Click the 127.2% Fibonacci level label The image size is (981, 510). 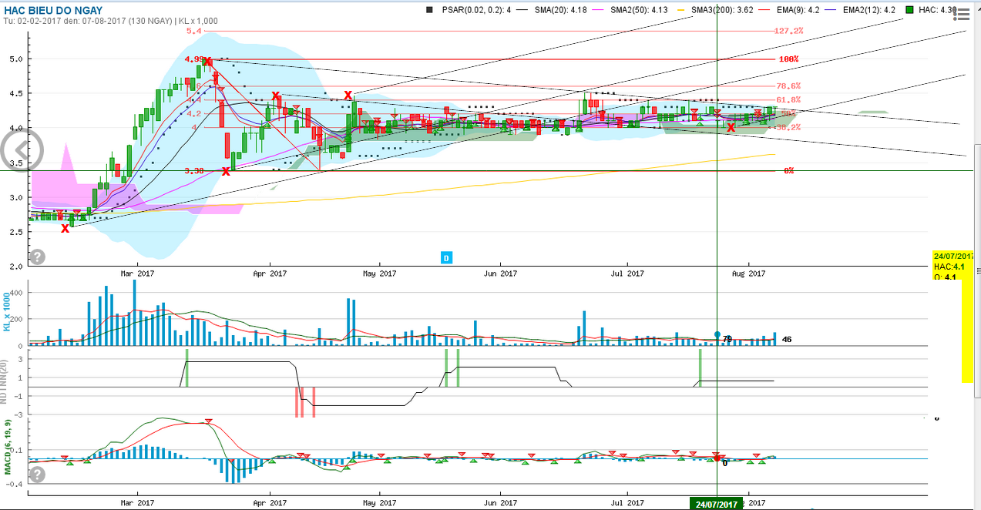point(788,31)
